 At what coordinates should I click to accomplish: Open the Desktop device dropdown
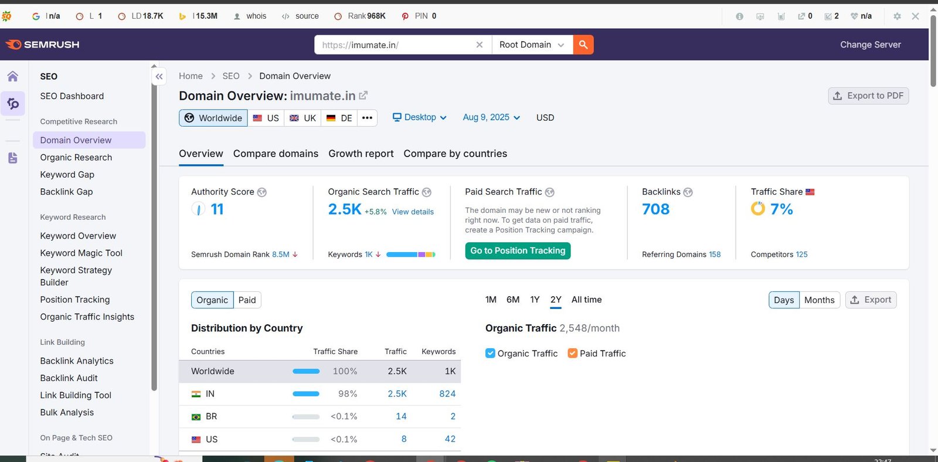coord(420,117)
